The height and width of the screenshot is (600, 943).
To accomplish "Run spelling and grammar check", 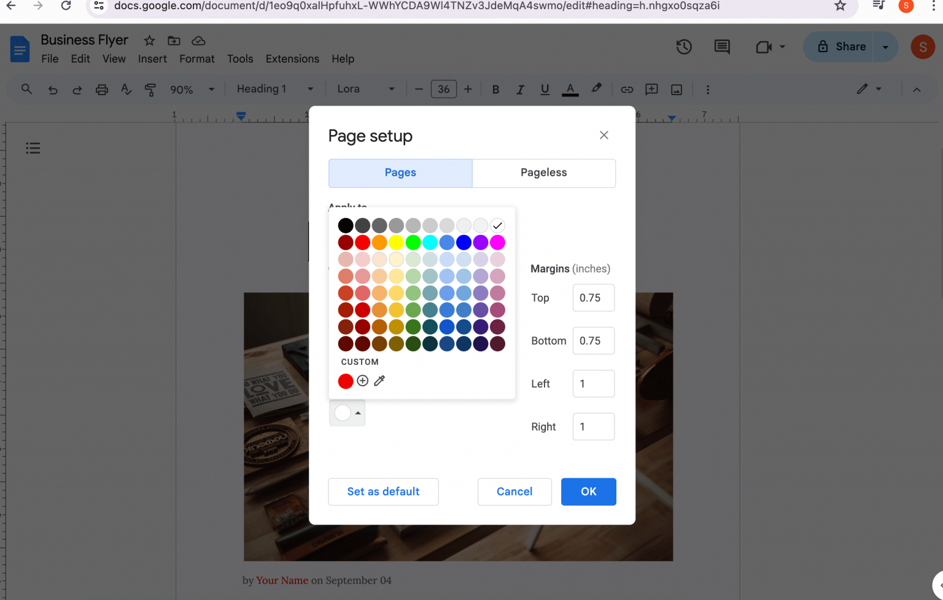I will point(126,90).
